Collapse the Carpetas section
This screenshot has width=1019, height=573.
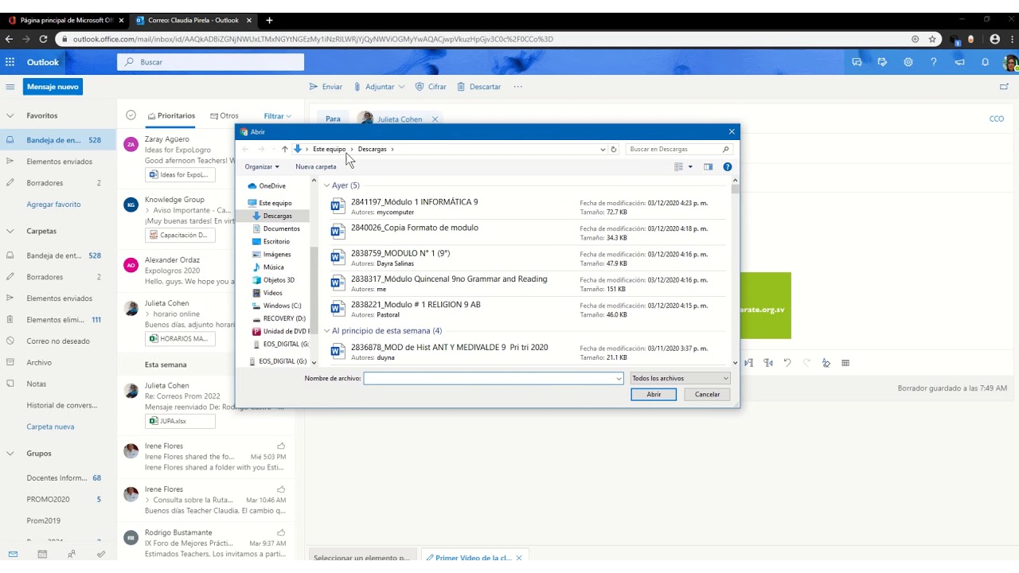point(10,231)
